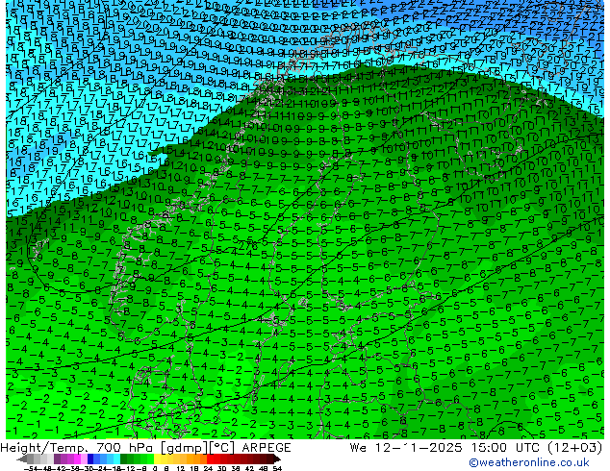610x471 pixels.
Task: Click the 'We 12-11-2025' date text
Action: (x=407, y=448)
